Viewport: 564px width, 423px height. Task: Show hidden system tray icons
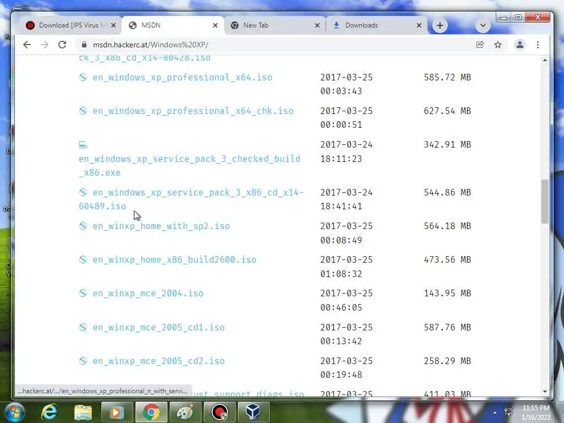coord(495,413)
